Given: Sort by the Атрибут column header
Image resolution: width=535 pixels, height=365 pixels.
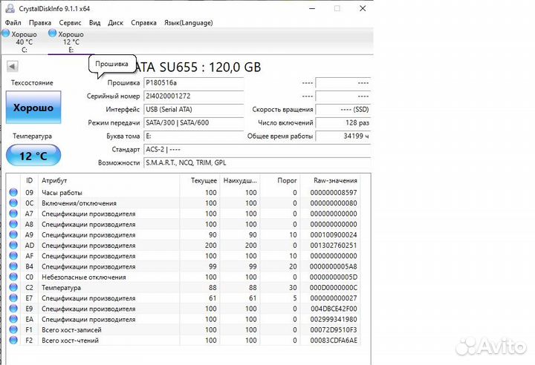Looking at the screenshot, I should click(x=108, y=180).
